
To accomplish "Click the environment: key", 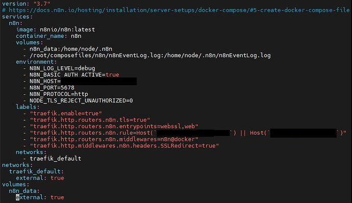I will [36, 62].
